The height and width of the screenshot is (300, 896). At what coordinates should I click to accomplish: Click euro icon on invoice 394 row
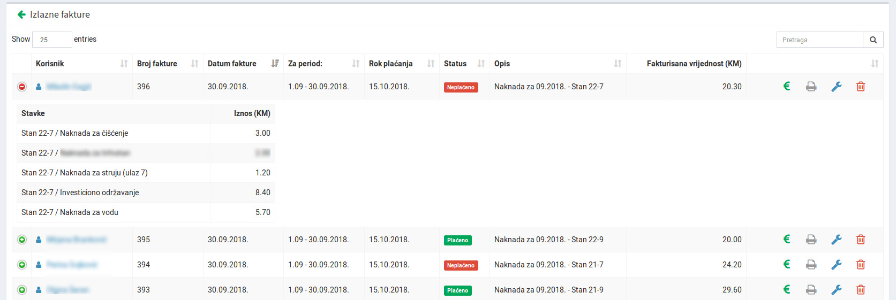[787, 264]
